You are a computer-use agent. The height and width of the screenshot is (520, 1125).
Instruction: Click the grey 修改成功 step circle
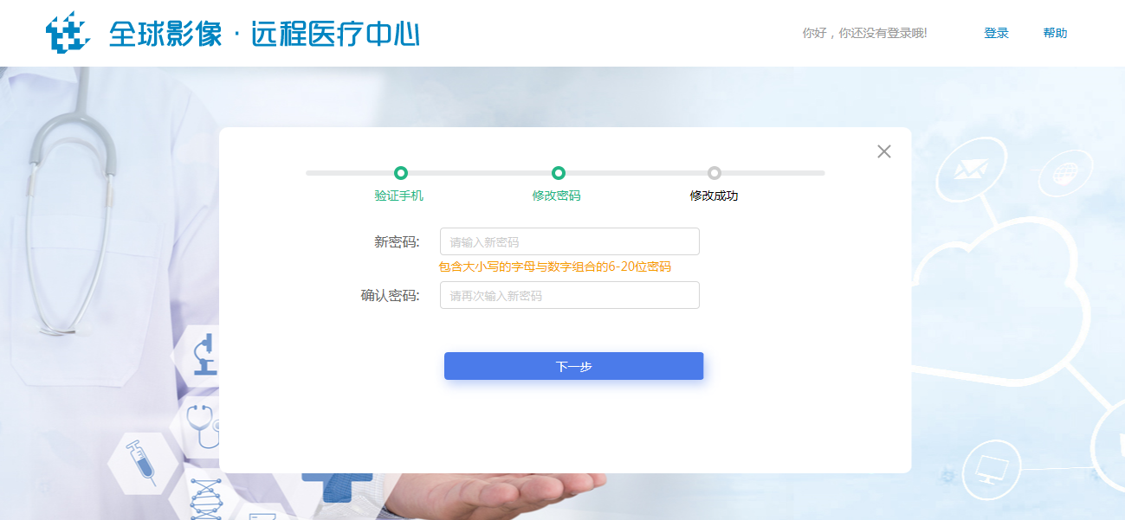coord(714,173)
